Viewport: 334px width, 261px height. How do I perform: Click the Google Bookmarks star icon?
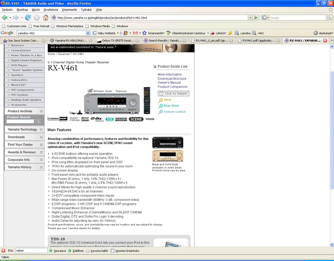(x=145, y=33)
